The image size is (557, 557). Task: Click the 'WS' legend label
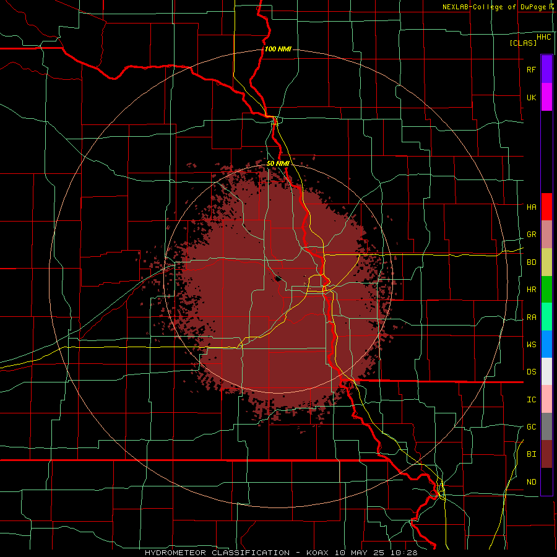[531, 345]
